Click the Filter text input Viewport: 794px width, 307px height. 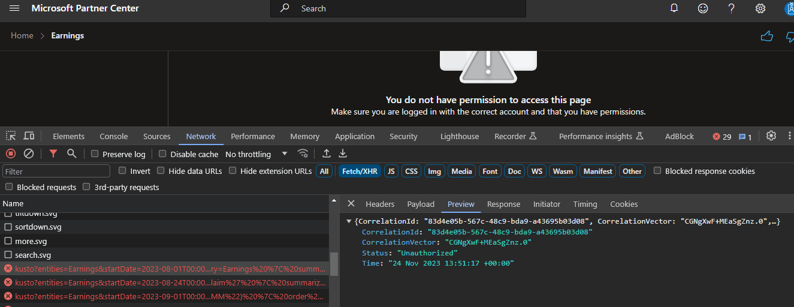click(x=56, y=171)
